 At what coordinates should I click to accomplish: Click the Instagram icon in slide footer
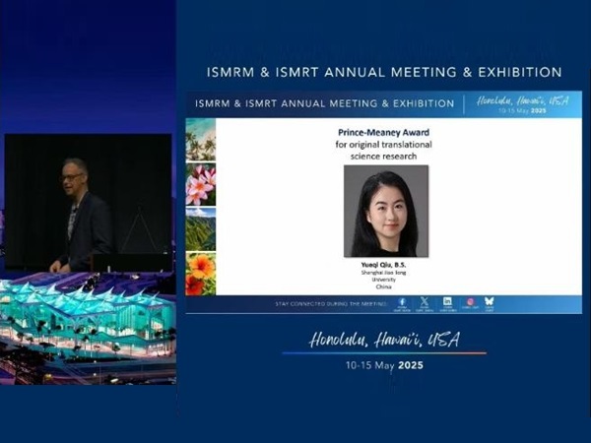click(470, 302)
